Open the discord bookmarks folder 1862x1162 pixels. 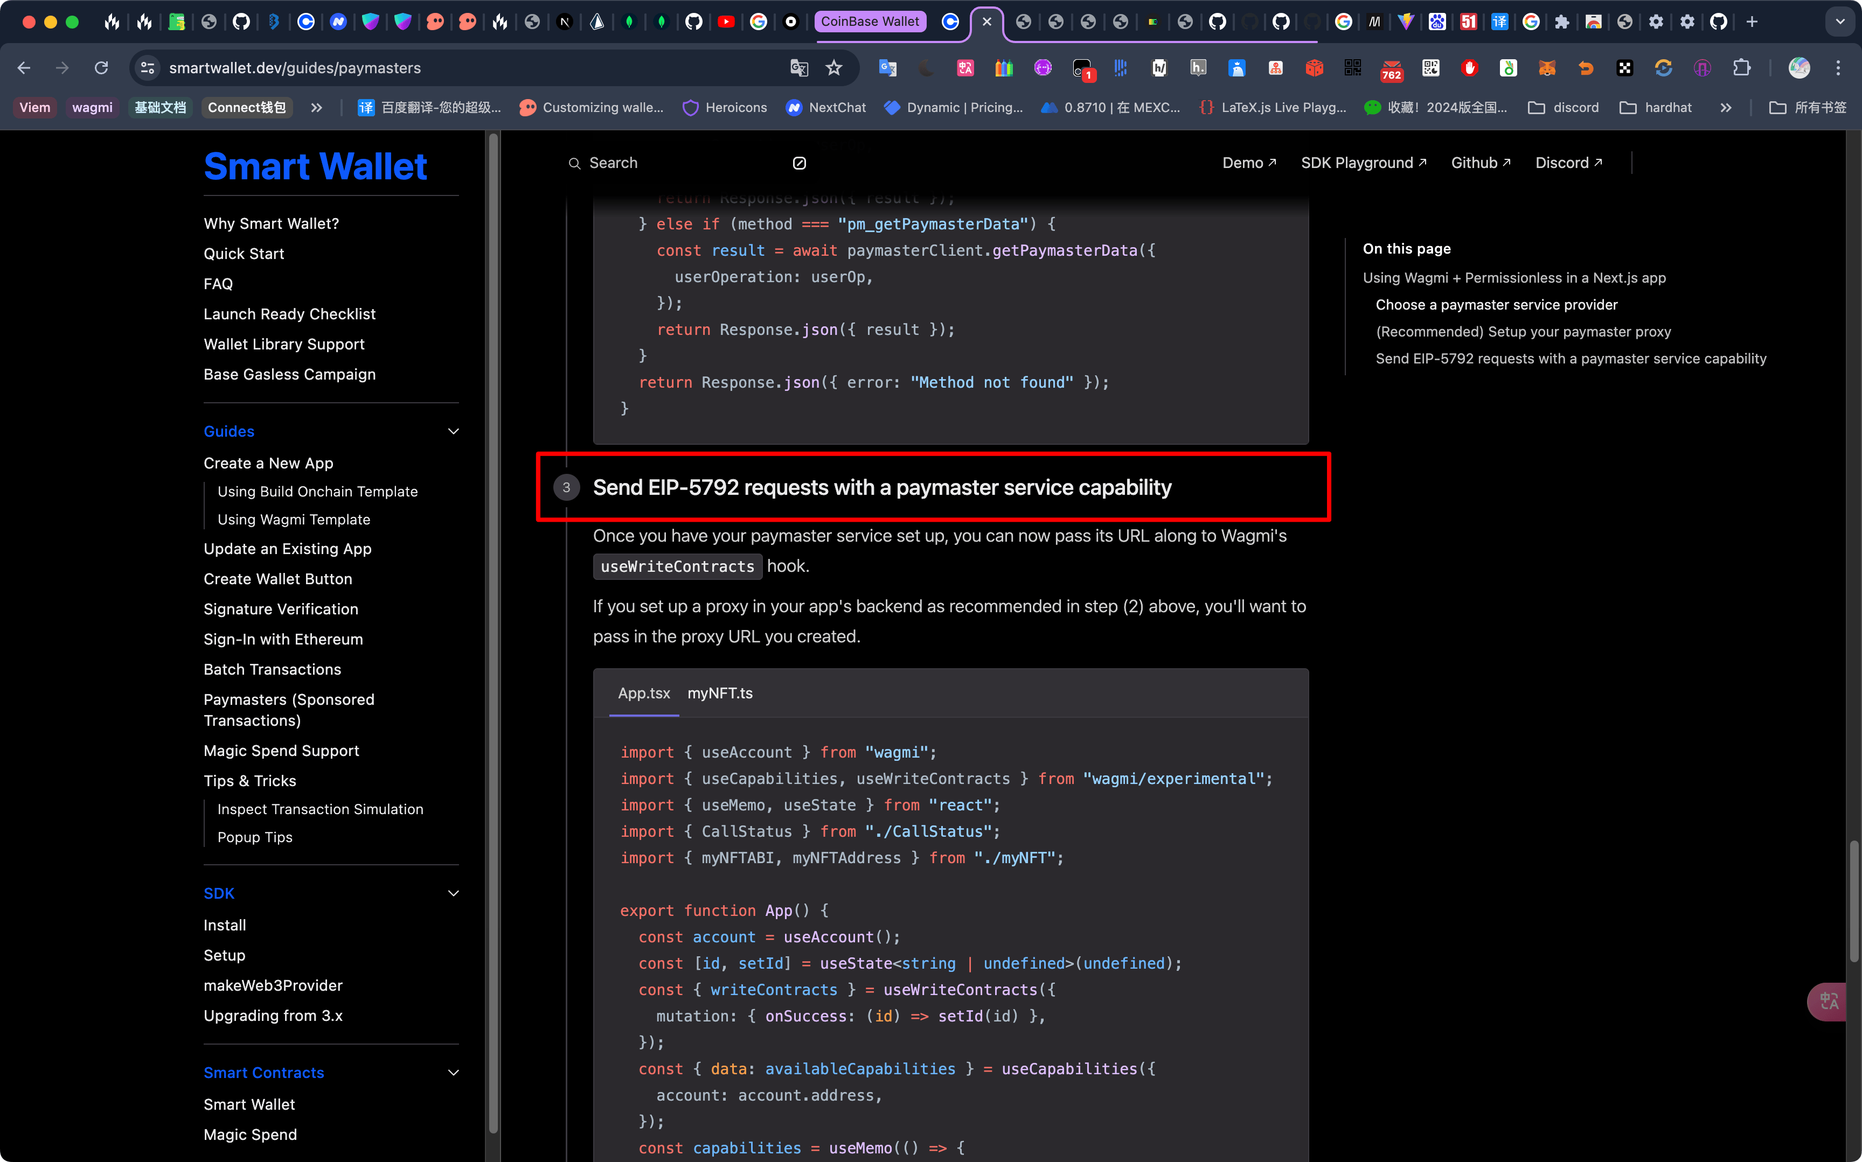click(1564, 108)
